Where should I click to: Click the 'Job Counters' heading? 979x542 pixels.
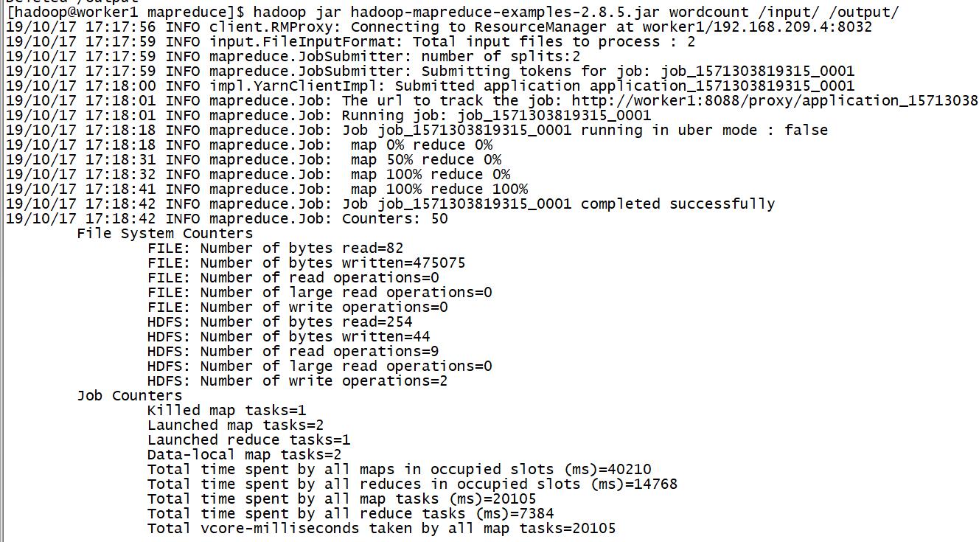click(129, 395)
